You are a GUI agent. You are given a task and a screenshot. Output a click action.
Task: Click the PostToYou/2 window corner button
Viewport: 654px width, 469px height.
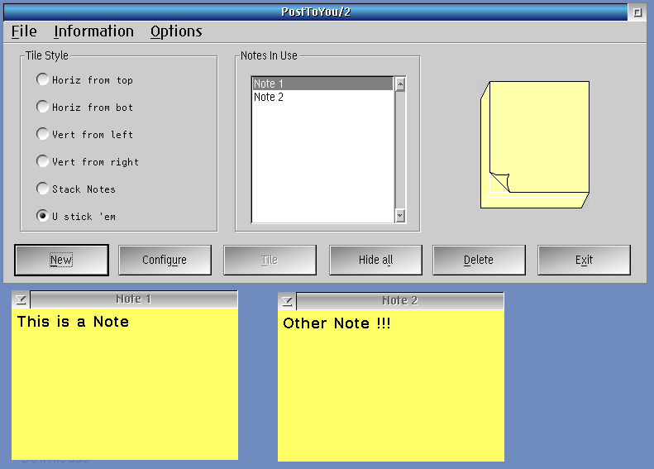(x=637, y=12)
